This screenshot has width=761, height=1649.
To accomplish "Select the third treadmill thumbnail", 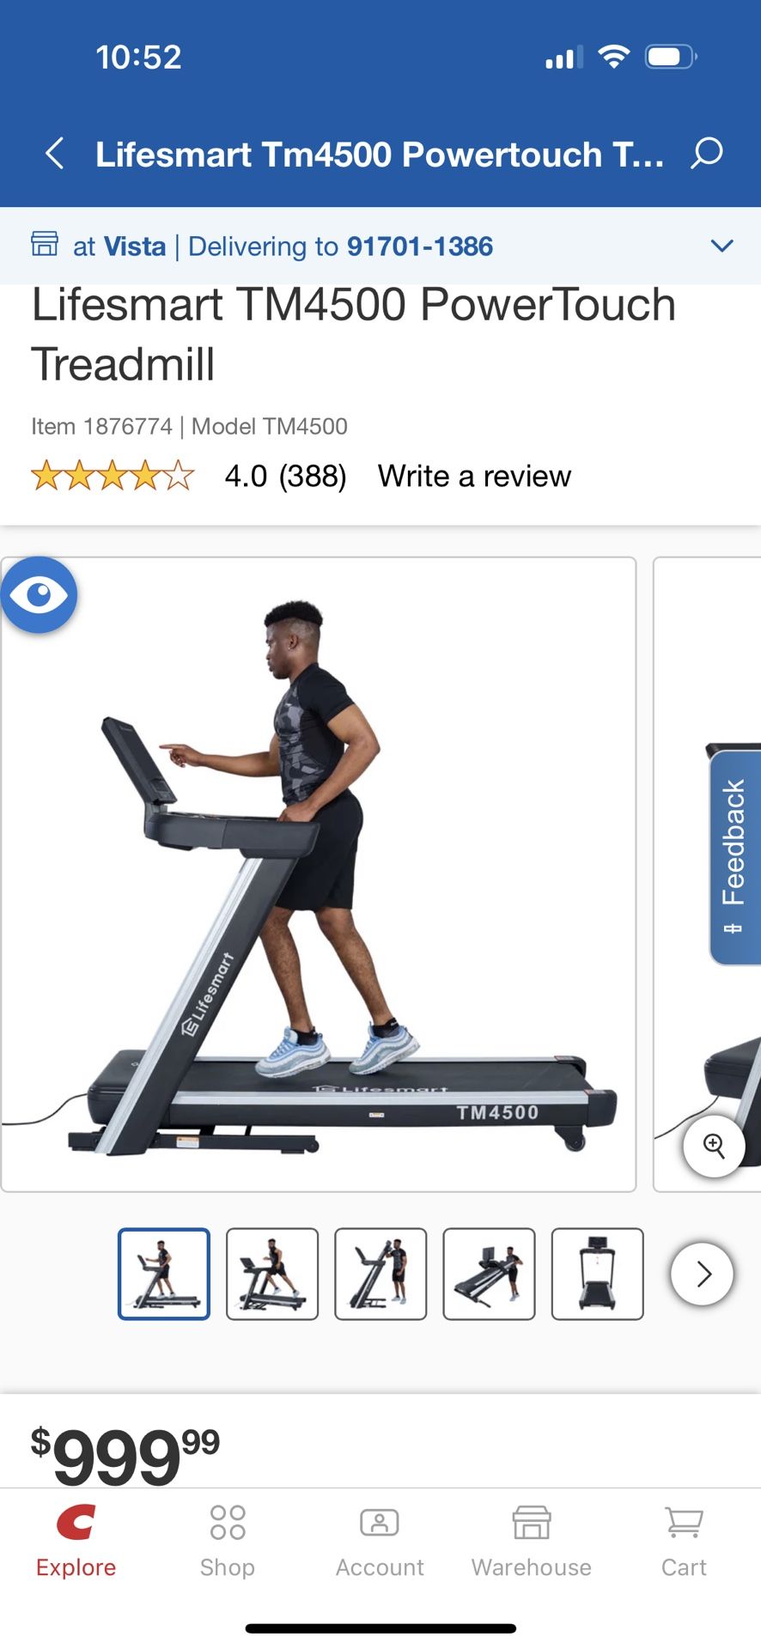I will point(380,1274).
